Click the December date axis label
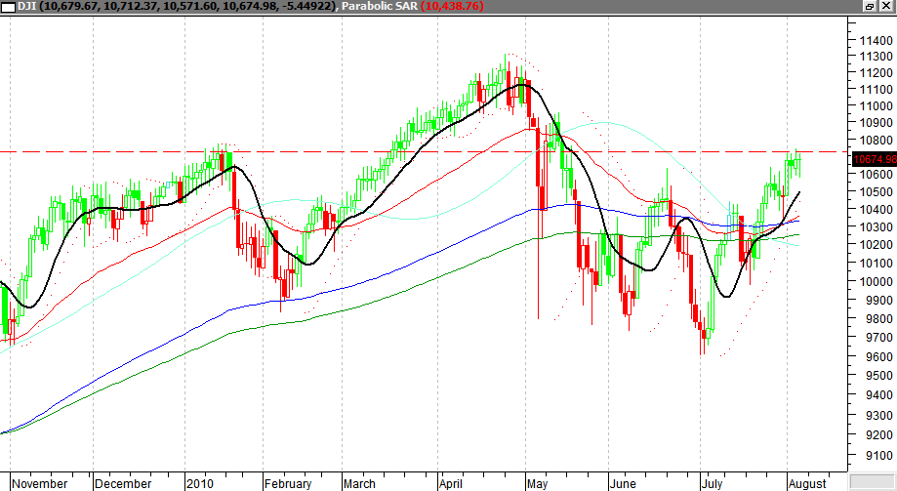Viewport: 897px width, 491px height. tap(123, 483)
